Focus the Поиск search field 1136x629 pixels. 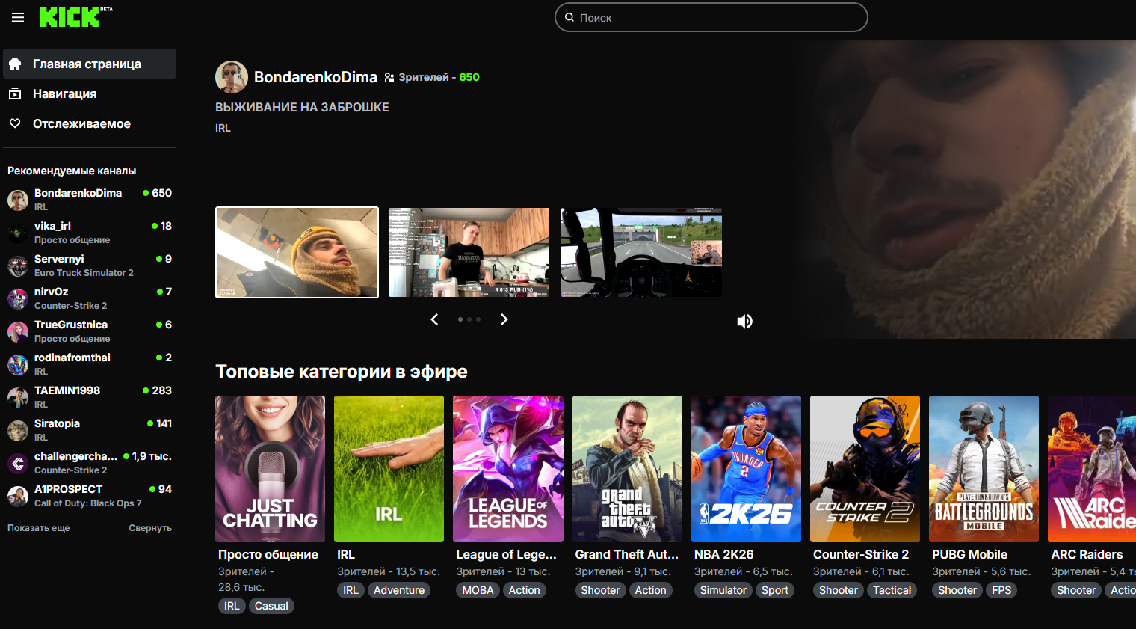711,17
